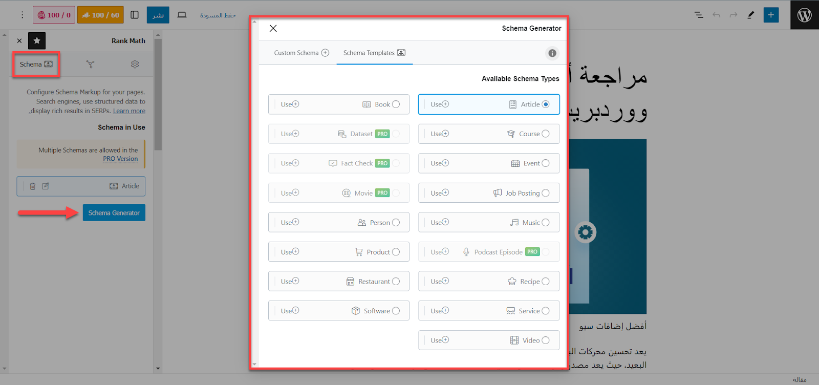Click the Software schema radio button

point(396,311)
